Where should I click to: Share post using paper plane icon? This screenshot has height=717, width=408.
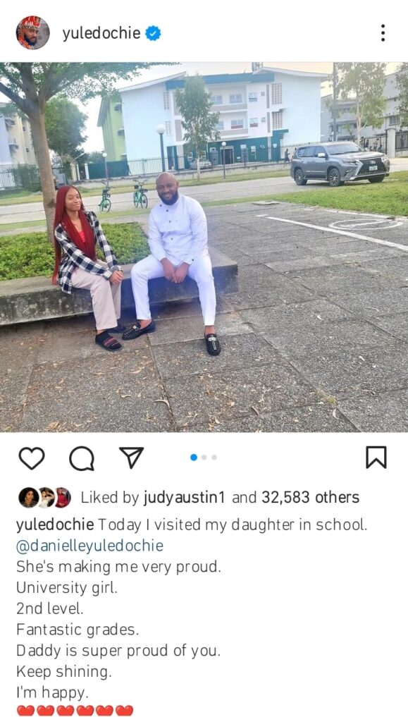(132, 458)
